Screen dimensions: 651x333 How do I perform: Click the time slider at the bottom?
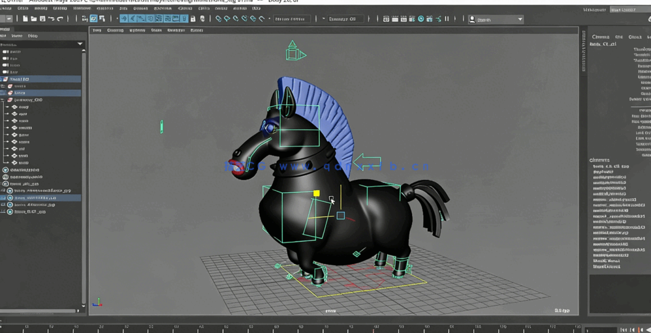click(x=294, y=327)
